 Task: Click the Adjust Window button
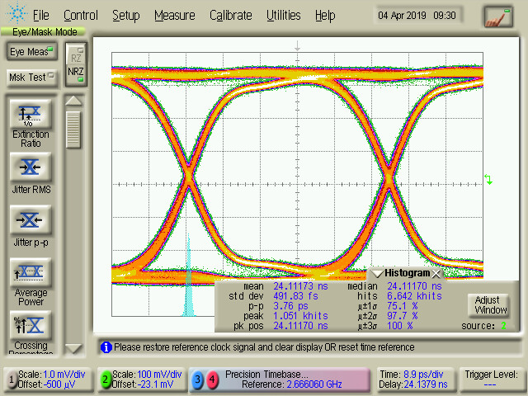490,305
